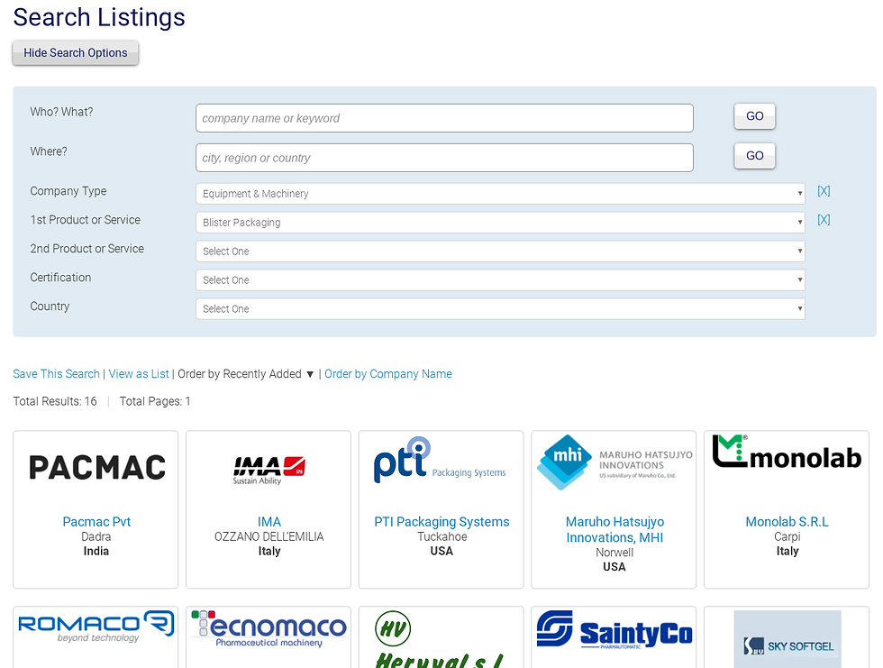Click the PACMAC logo
The width and height of the screenshot is (883, 668).
(x=97, y=468)
